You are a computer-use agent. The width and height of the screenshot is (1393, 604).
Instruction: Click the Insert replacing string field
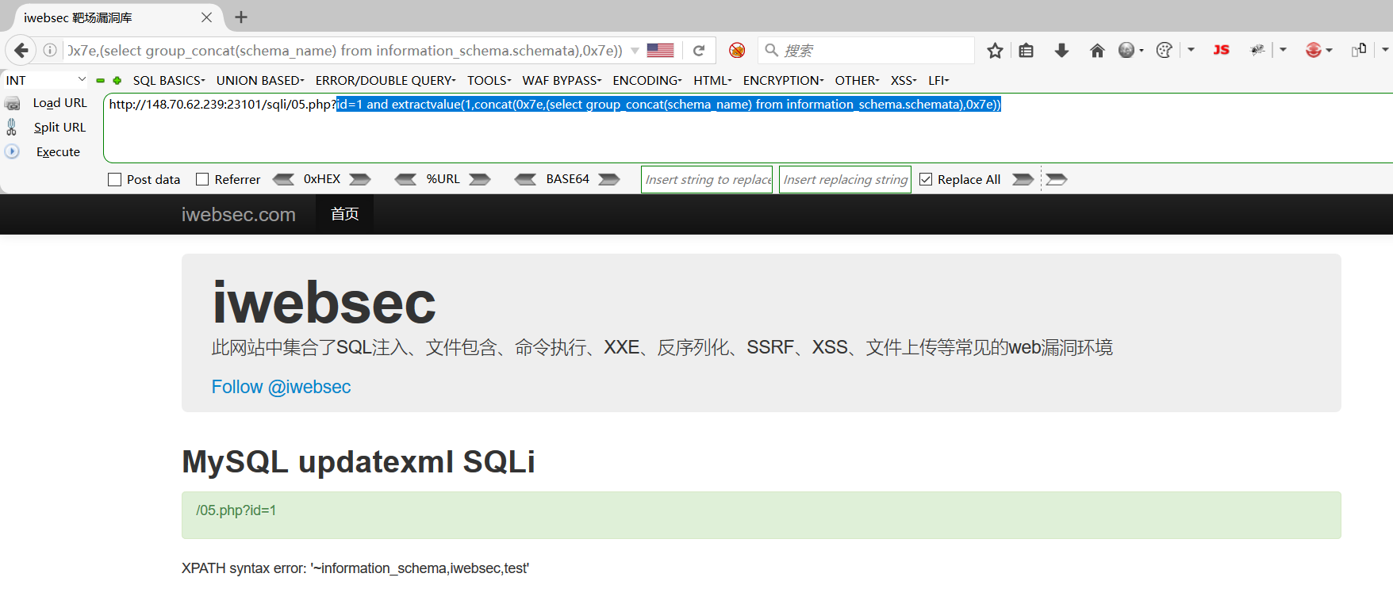coord(845,179)
